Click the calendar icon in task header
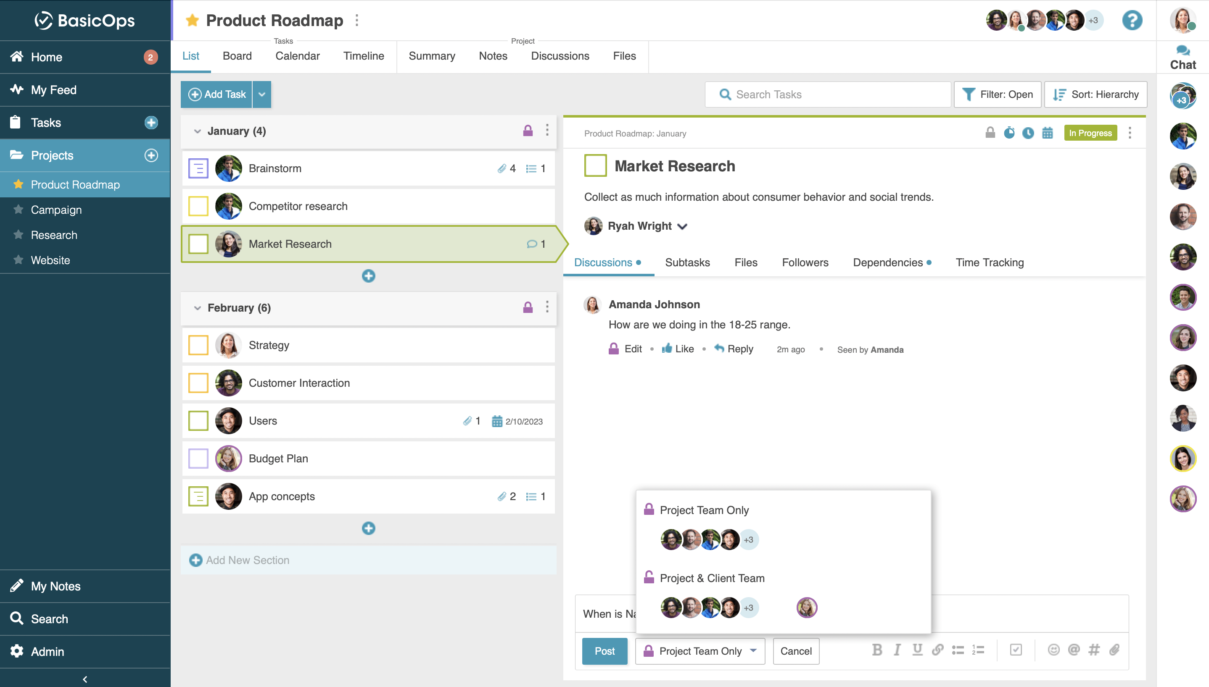Viewport: 1209px width, 687px height. (x=1048, y=133)
